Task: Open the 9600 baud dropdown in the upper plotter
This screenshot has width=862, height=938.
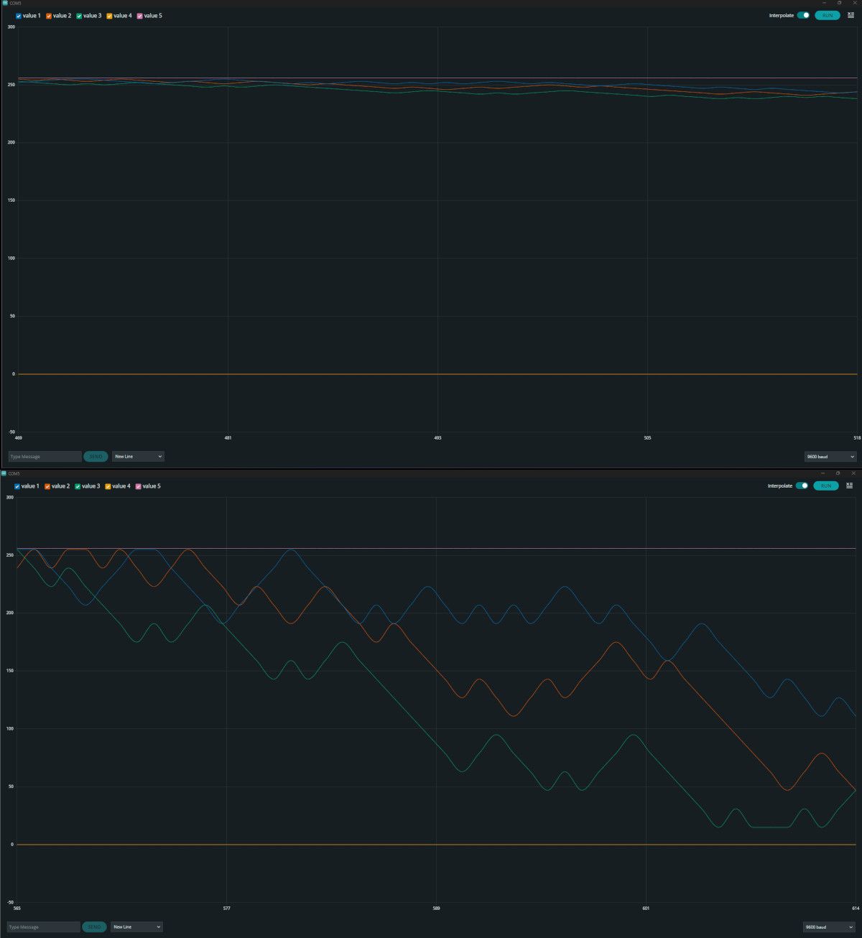Action: [x=830, y=457]
